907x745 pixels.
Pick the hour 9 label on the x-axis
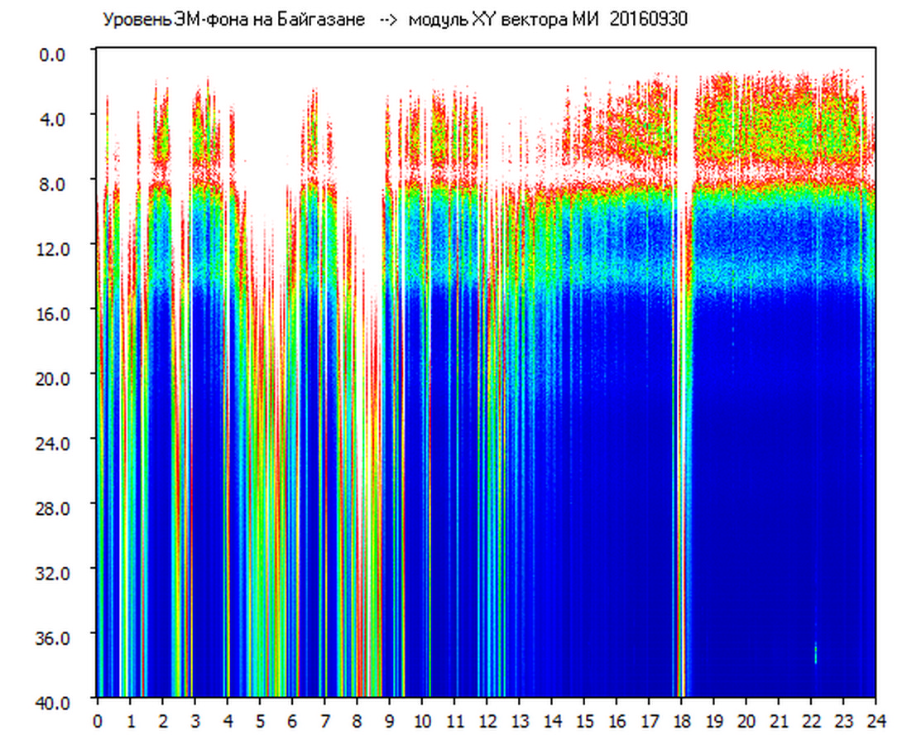pos(389,720)
